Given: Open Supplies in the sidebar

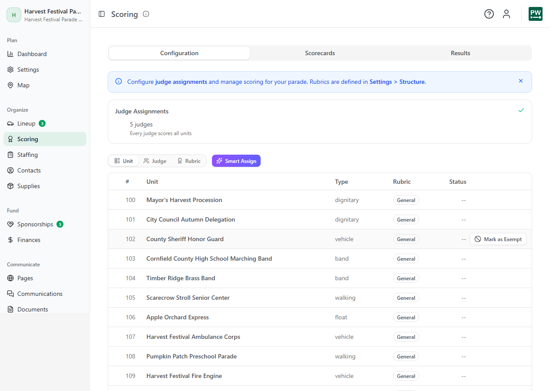Looking at the screenshot, I should pos(45,186).
